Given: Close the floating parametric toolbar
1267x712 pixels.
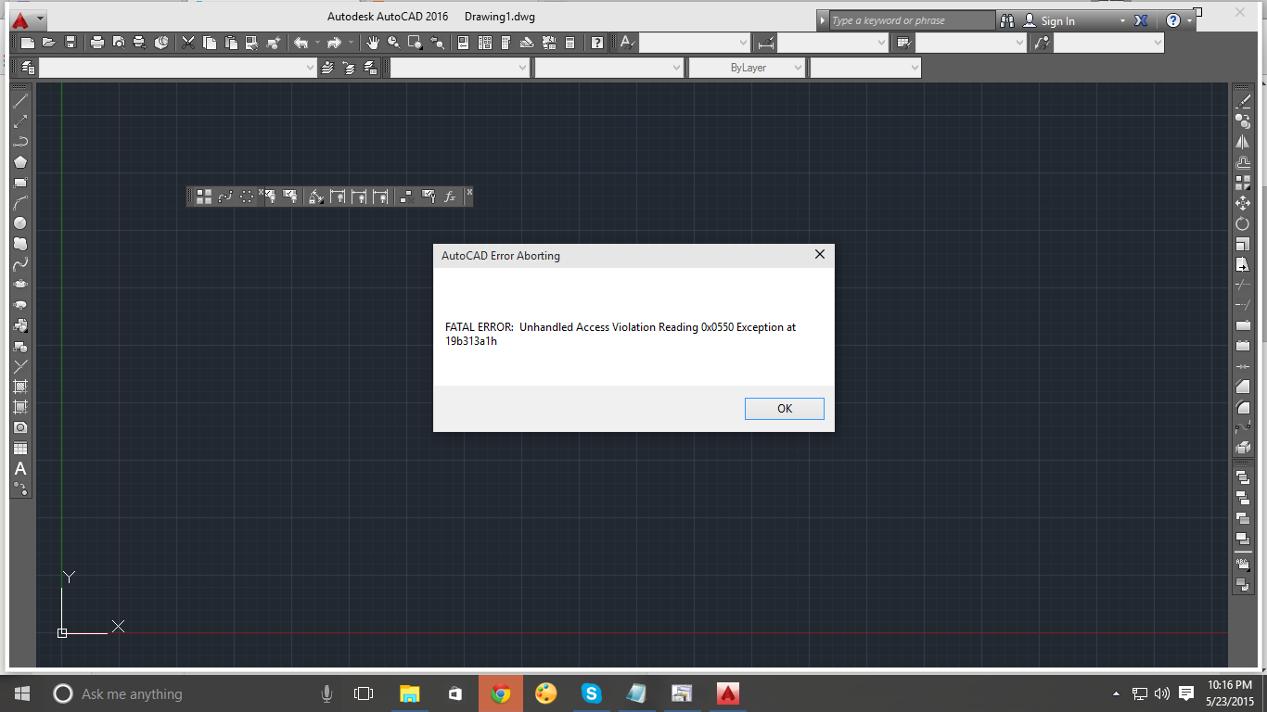Looking at the screenshot, I should [x=469, y=192].
